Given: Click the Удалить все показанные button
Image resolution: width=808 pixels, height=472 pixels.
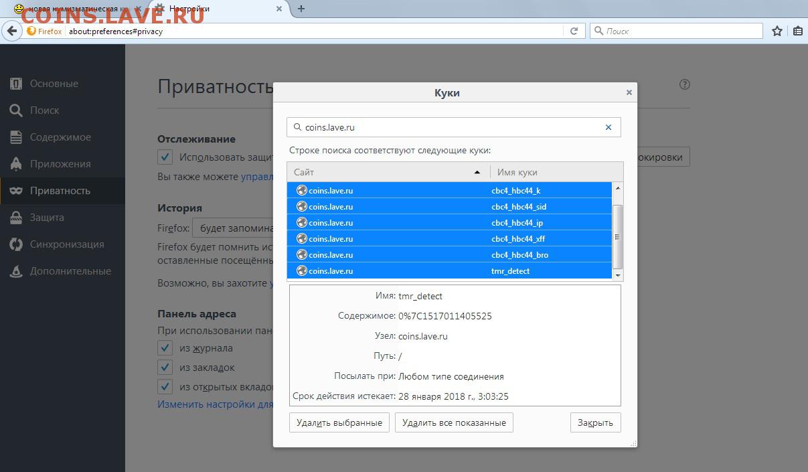Looking at the screenshot, I should [455, 422].
